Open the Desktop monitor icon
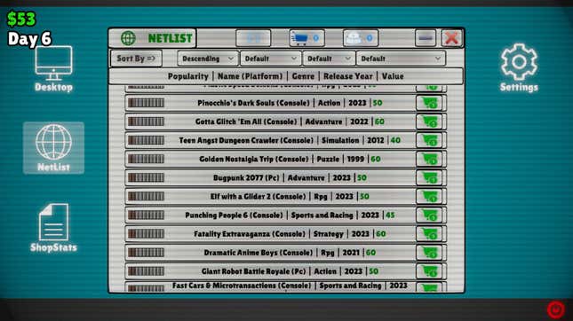Image resolution: width=573 pixels, height=321 pixels. click(x=53, y=68)
